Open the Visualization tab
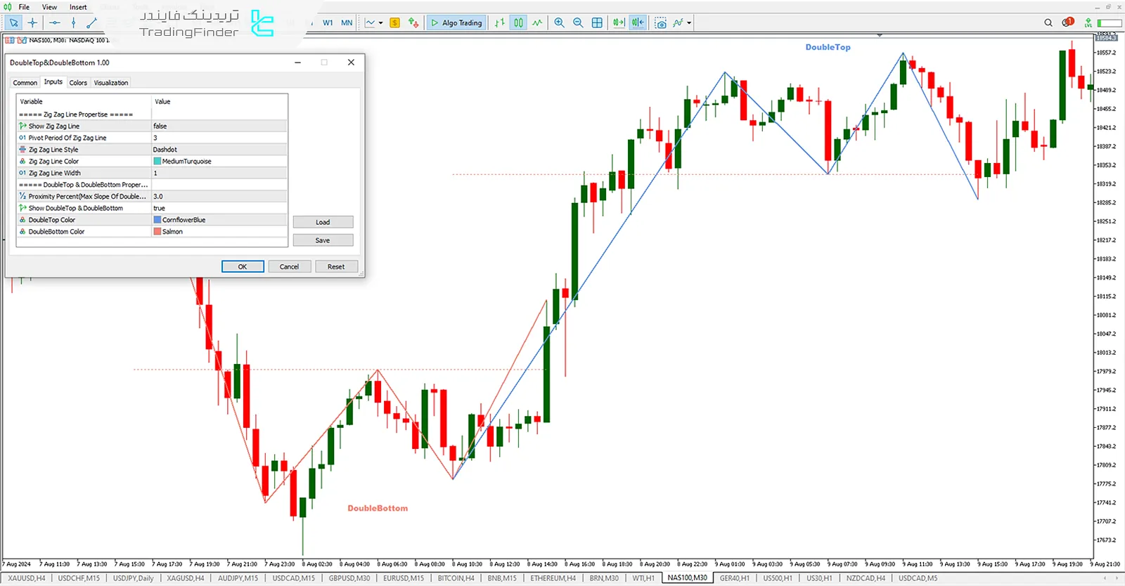The image size is (1125, 586). click(111, 83)
